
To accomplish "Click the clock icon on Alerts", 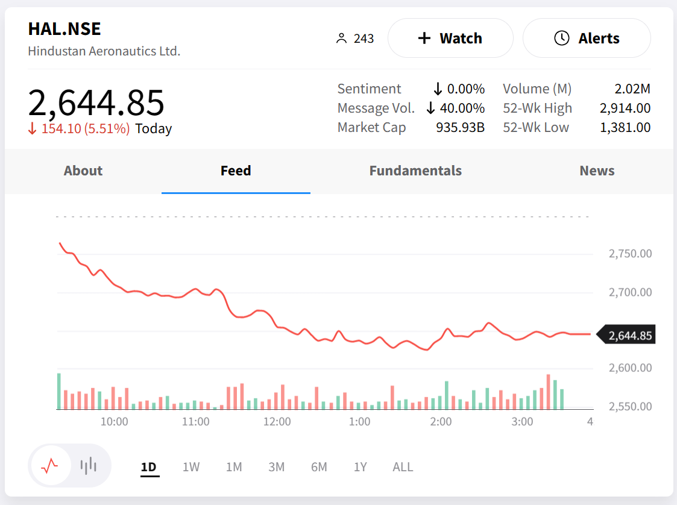I will (561, 39).
